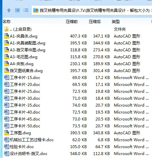
Task: Click the file name A3-拨叉零件图.dwg
Action: click(x=28, y=50)
